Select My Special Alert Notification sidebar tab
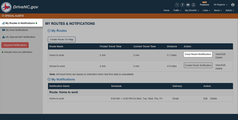Screen dimensions: 238x120 pos(21,37)
